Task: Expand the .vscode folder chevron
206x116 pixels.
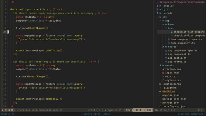Action: coord(157,13)
